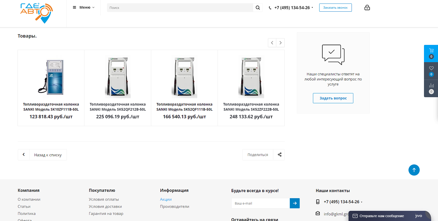The height and width of the screenshot is (221, 438).
Task: Open SK52QF111B-50L product image
Action: tap(184, 77)
